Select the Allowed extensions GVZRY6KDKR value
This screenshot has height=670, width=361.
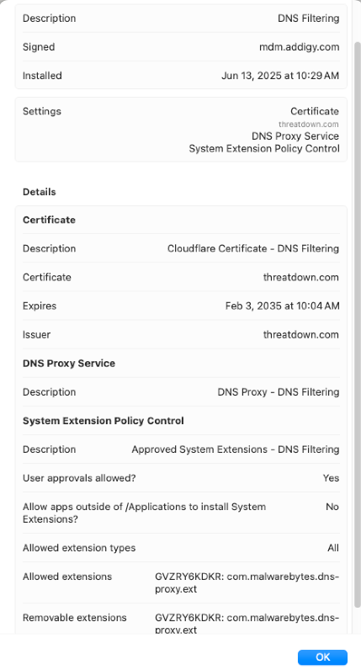[x=247, y=582]
